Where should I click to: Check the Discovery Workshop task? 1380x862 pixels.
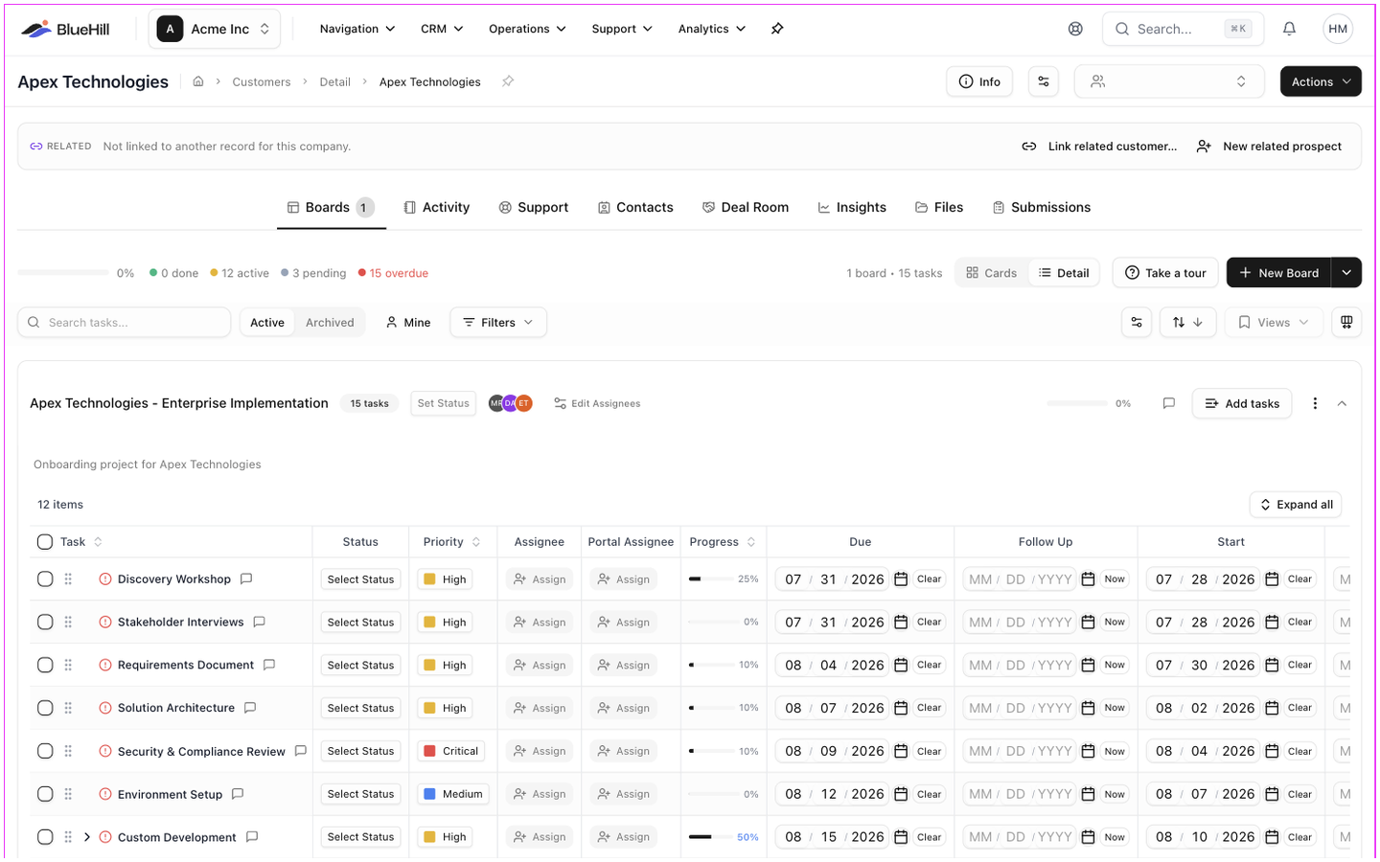click(45, 579)
